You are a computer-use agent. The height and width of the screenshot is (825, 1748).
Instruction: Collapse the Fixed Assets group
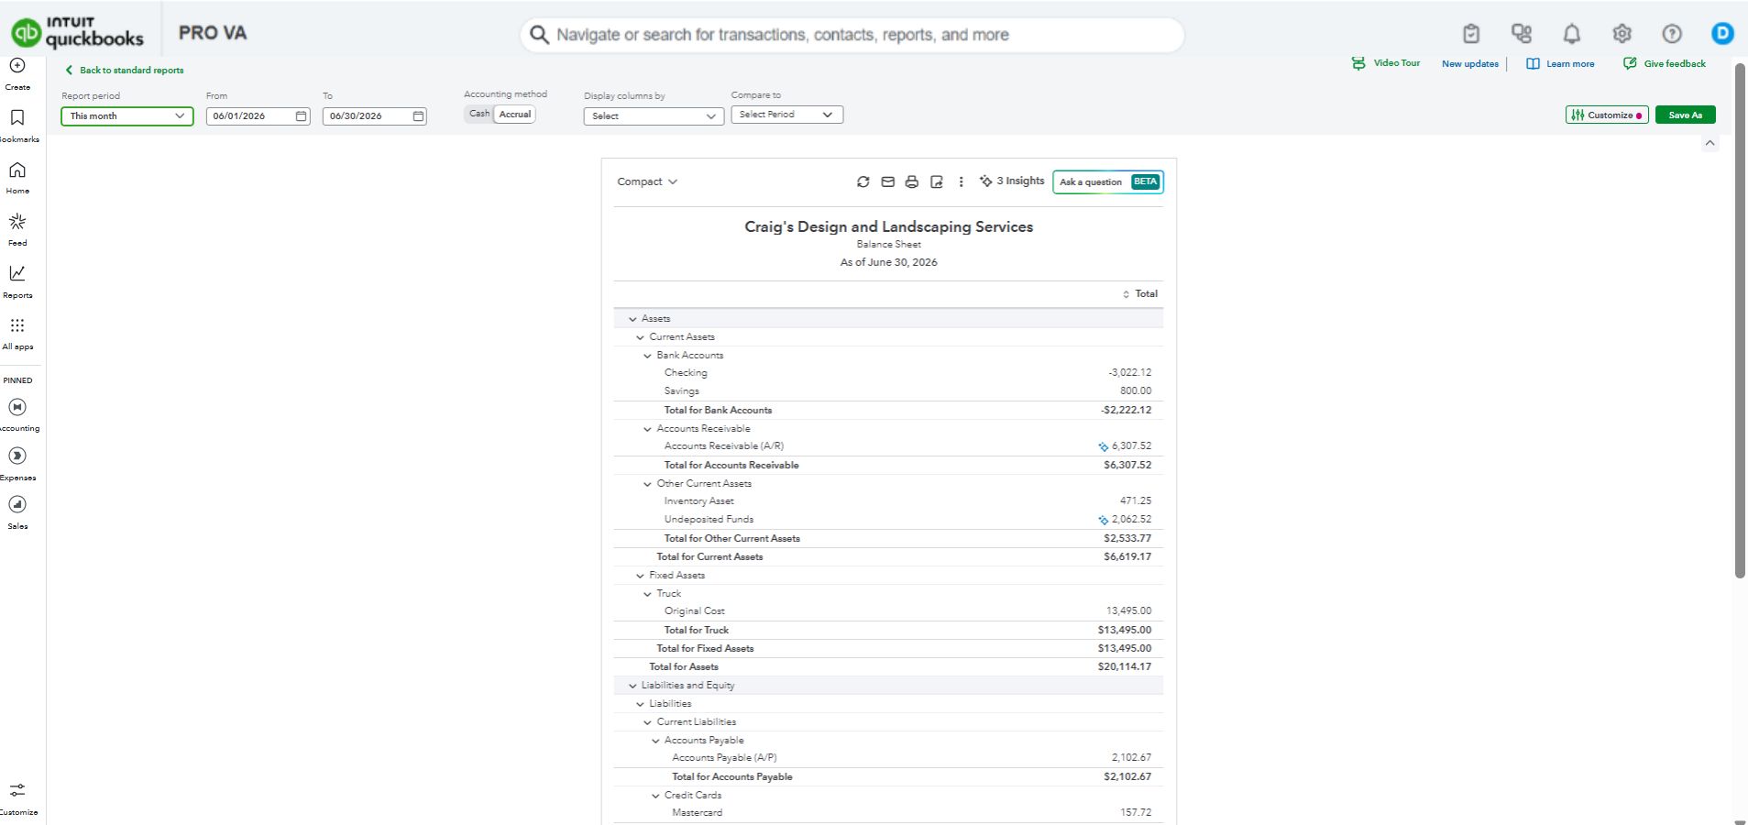(640, 576)
